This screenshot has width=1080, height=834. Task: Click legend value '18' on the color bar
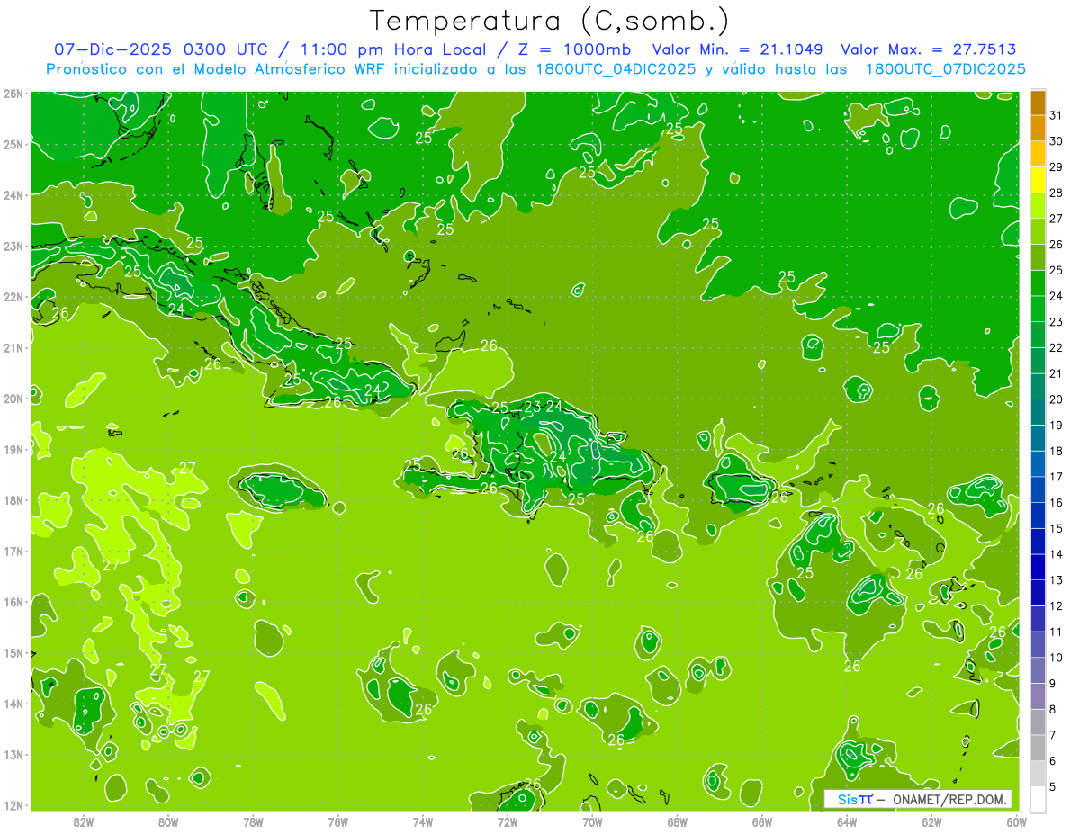click(x=1056, y=451)
